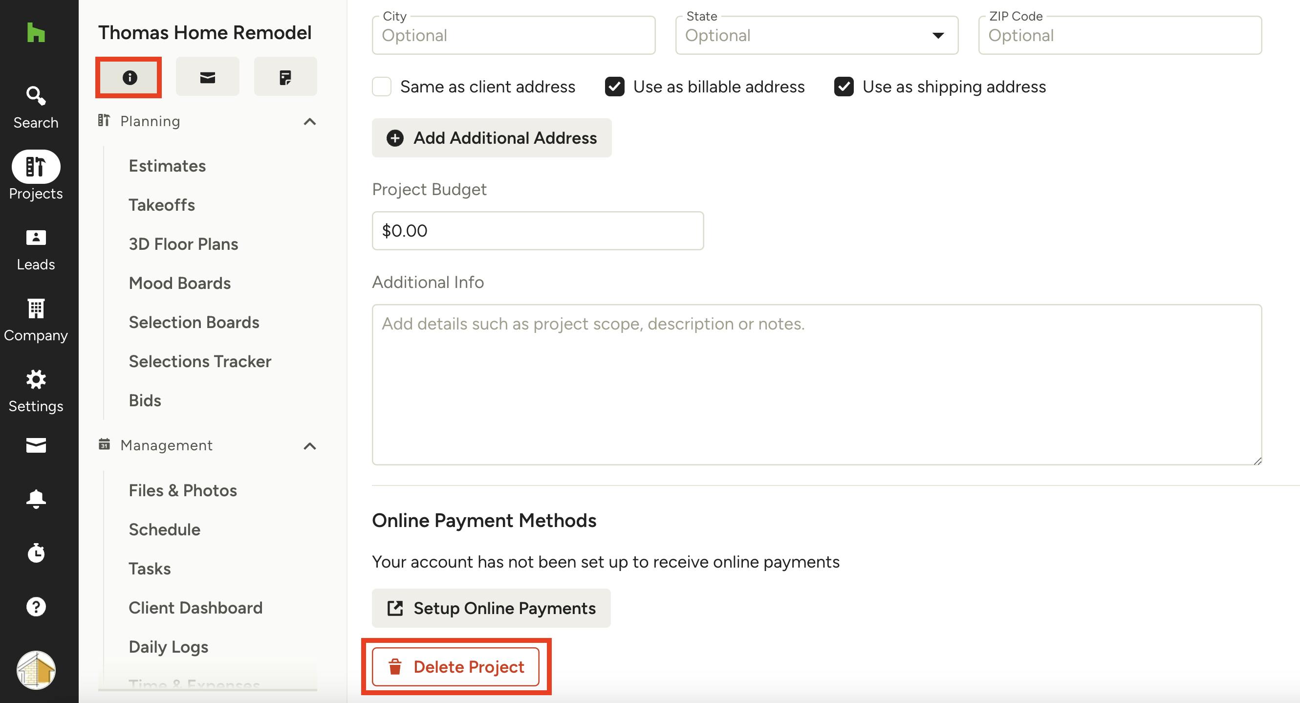The height and width of the screenshot is (703, 1300).
Task: Go to Files & Photos
Action: (183, 490)
